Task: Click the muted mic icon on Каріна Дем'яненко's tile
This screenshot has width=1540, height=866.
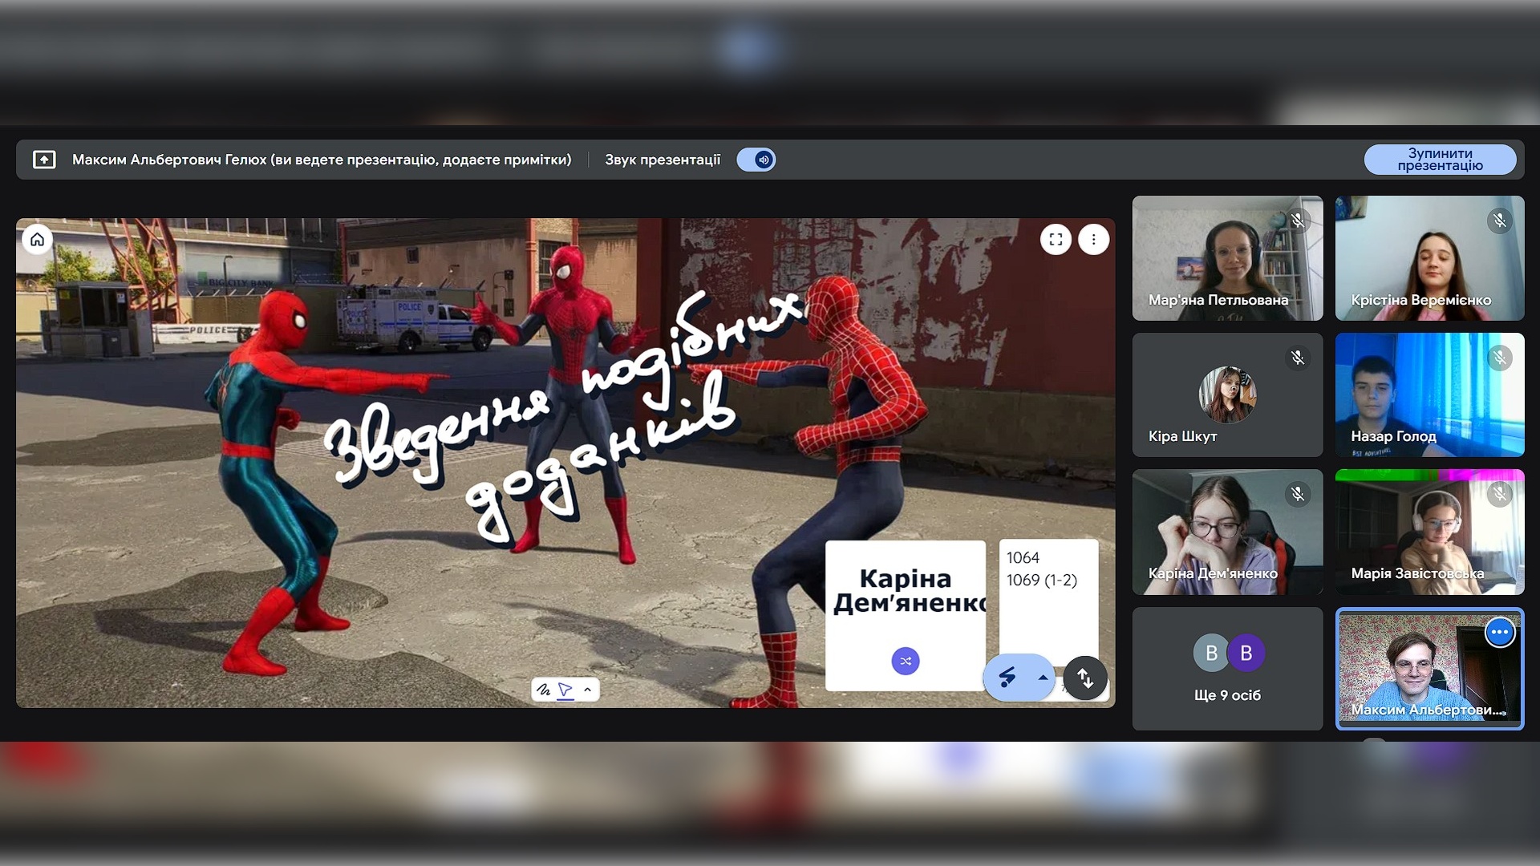Action: click(x=1298, y=494)
